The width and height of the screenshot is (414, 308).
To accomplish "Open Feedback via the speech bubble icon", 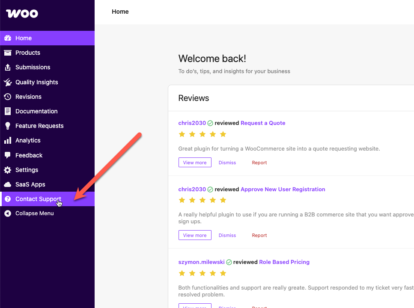I will tap(8, 155).
